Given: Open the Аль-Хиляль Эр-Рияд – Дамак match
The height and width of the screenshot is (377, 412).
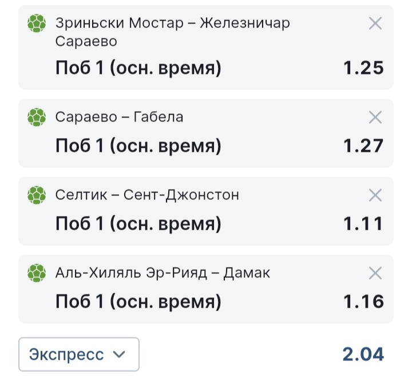Looking at the screenshot, I should tap(163, 273).
